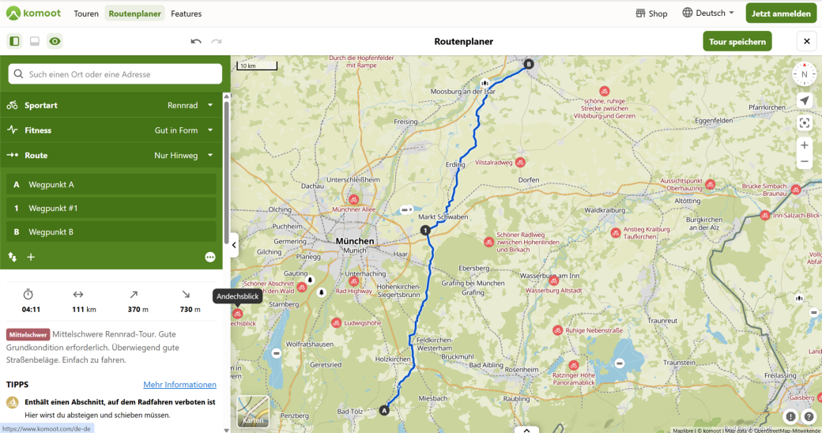Click waypoint marker 1 on map

pos(425,230)
